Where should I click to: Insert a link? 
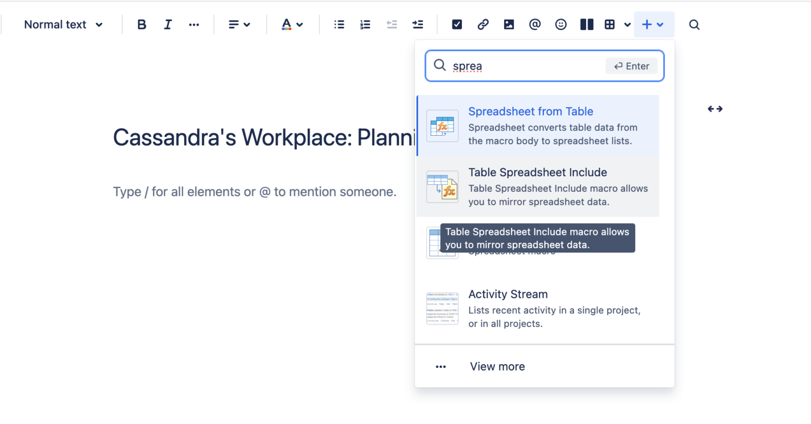[483, 24]
